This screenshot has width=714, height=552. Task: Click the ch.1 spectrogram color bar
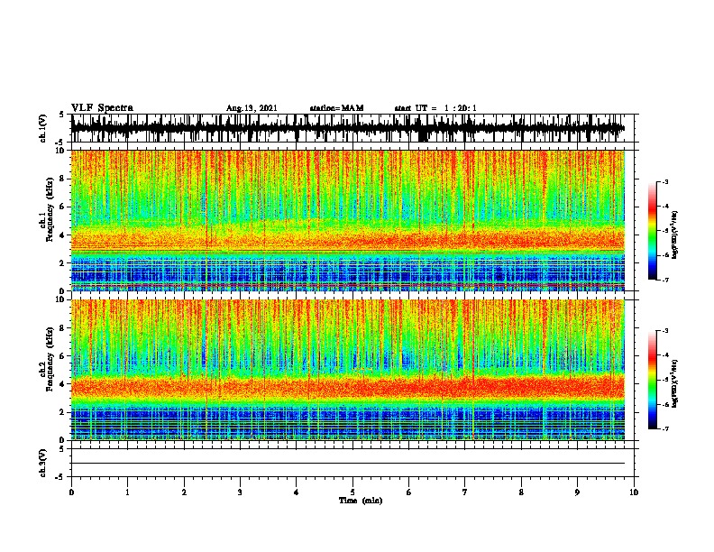point(652,231)
